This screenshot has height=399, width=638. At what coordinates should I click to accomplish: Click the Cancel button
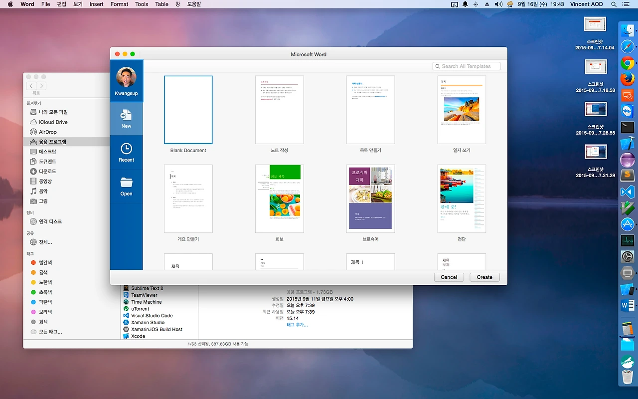click(449, 277)
